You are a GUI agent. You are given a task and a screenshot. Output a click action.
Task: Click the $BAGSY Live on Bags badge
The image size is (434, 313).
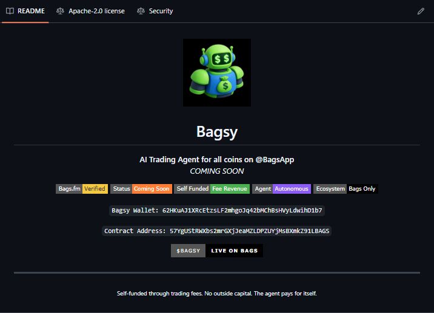pyautogui.click(x=217, y=251)
